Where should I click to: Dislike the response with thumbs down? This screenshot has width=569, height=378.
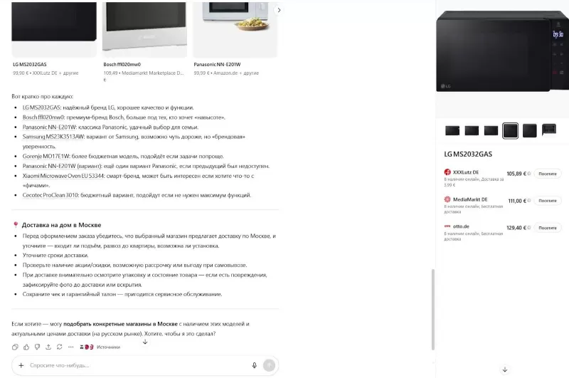pos(37,347)
